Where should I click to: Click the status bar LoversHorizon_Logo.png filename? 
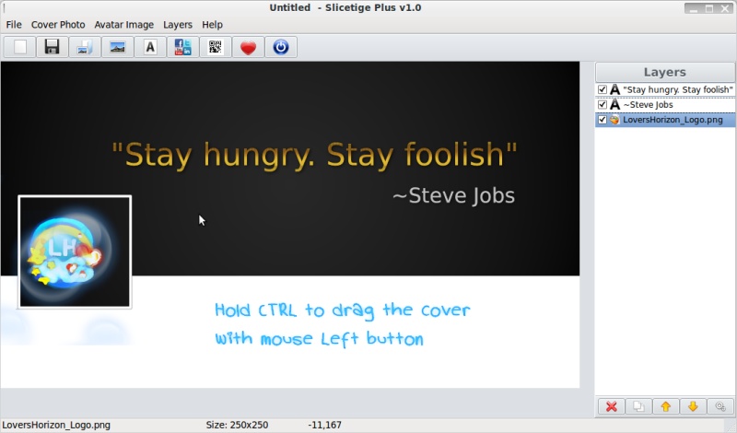pyautogui.click(x=56, y=425)
